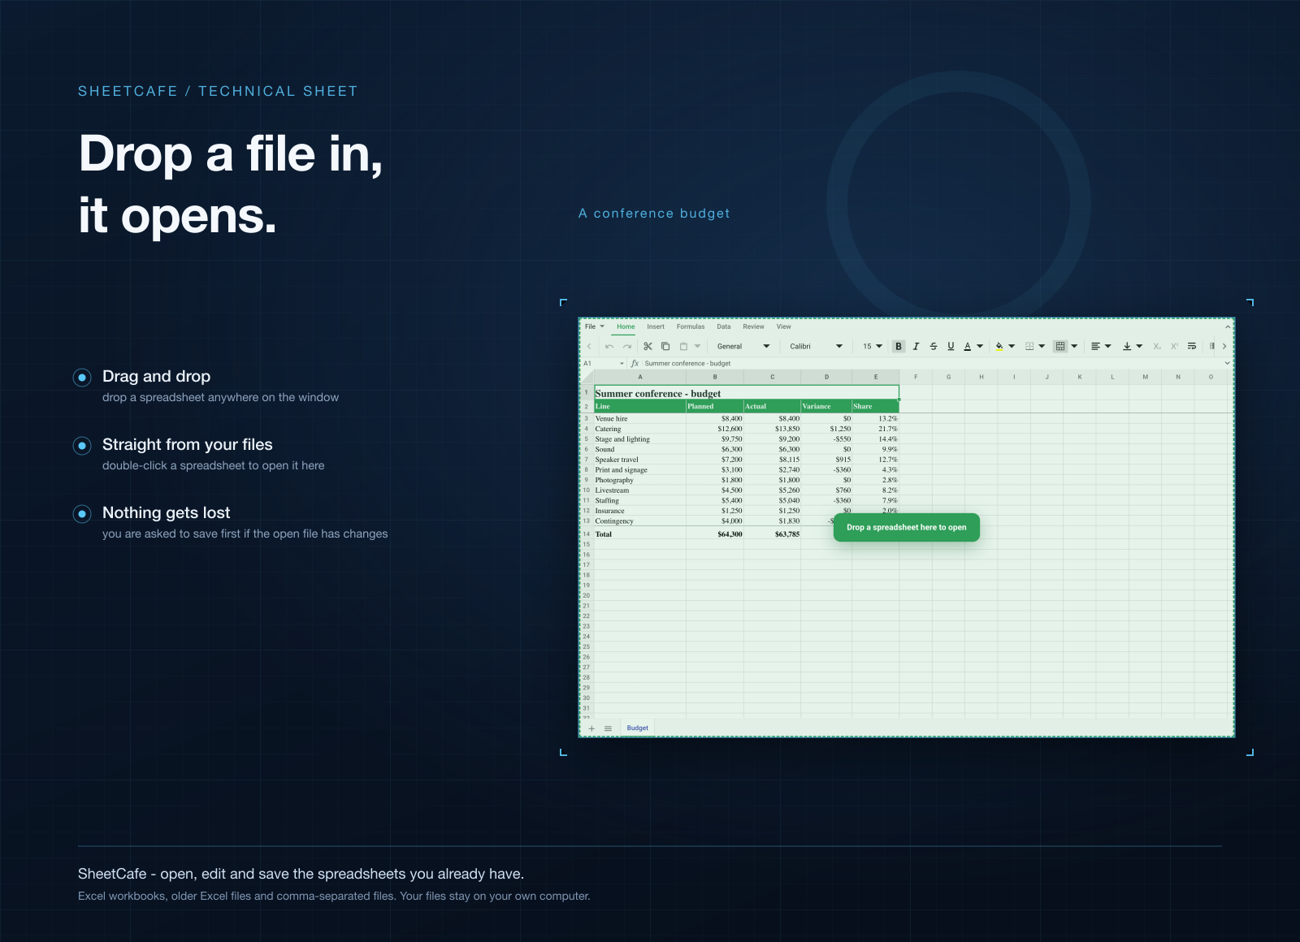Click the 'Catering' cell
Screen dimensions: 1300x942
pos(640,429)
